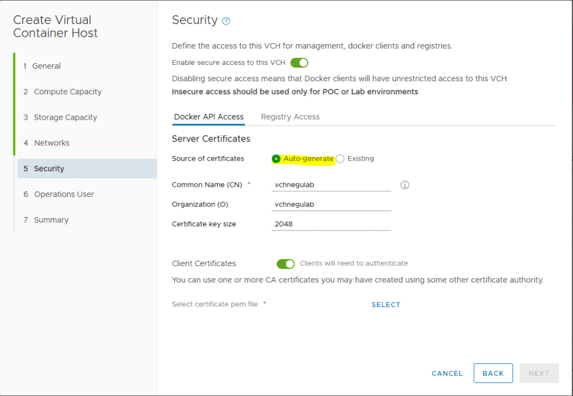
Task: Click the Common Name (CN) input field
Action: coord(331,185)
